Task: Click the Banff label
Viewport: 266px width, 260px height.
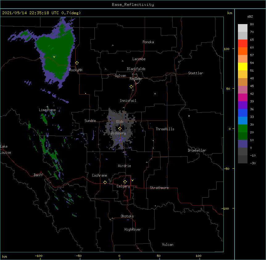Action: 38,175
